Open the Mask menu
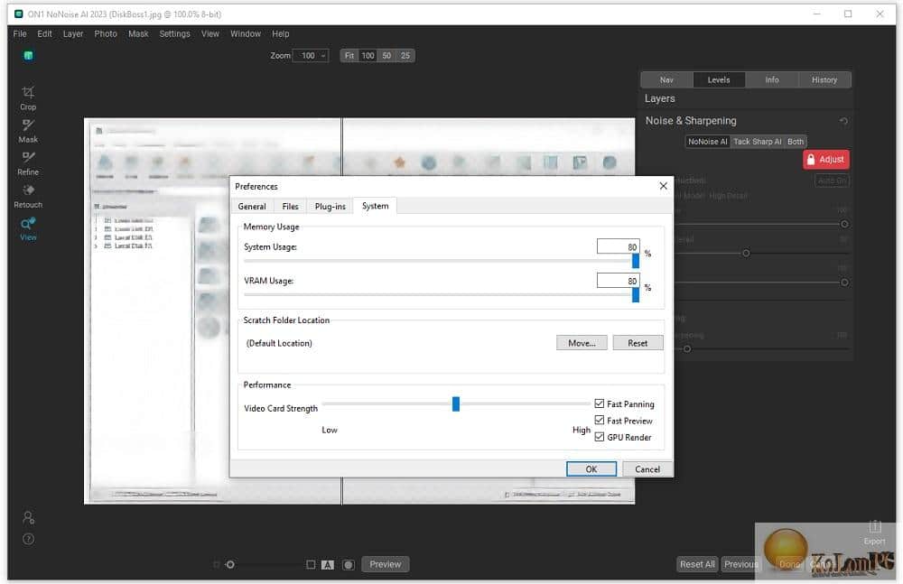Image resolution: width=903 pixels, height=584 pixels. tap(138, 34)
